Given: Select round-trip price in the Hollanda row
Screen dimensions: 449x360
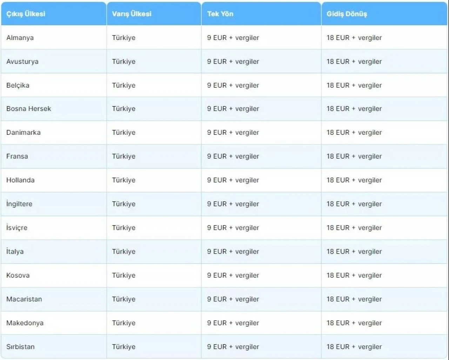Looking at the screenshot, I should tap(354, 180).
